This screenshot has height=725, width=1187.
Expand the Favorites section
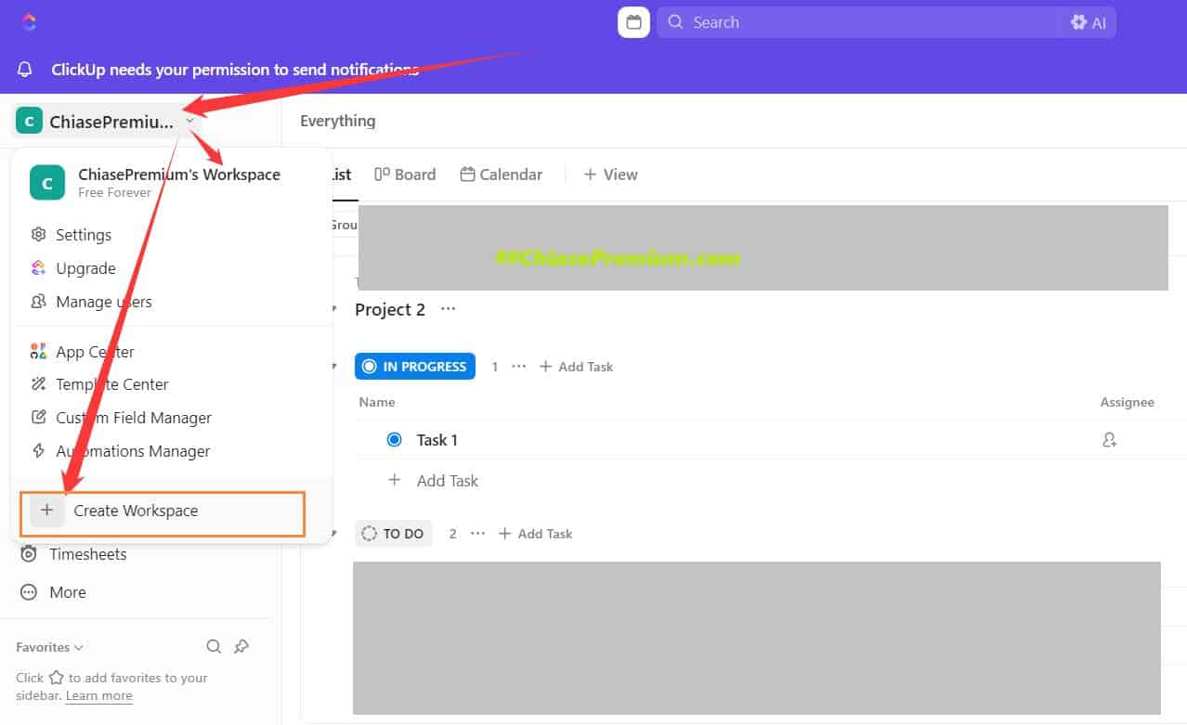(x=47, y=646)
